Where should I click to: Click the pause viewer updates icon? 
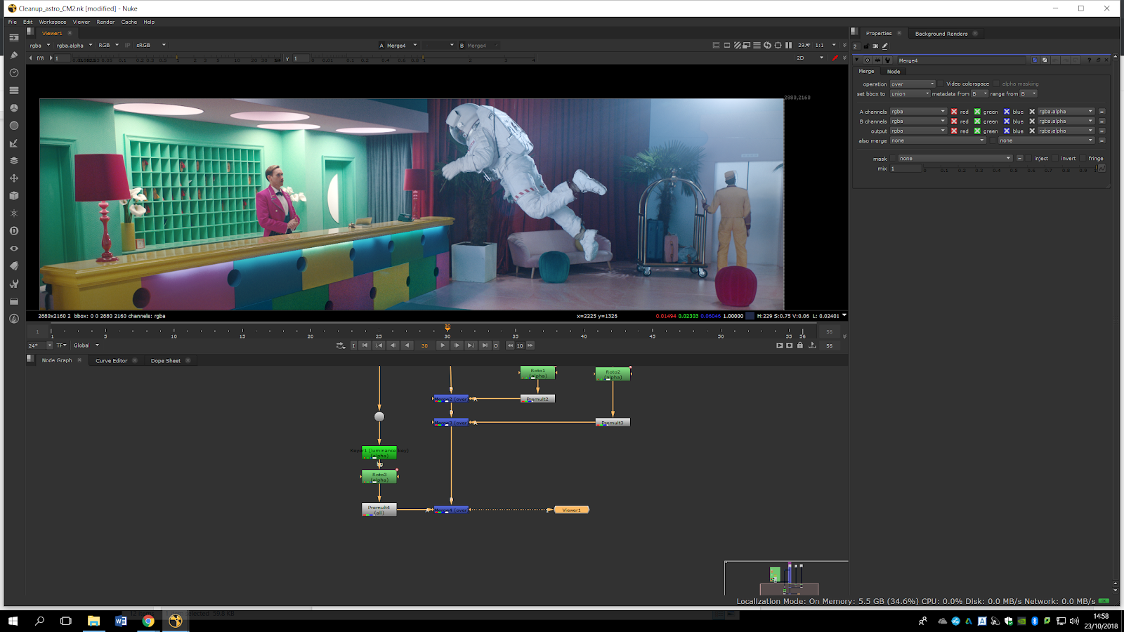pos(788,46)
